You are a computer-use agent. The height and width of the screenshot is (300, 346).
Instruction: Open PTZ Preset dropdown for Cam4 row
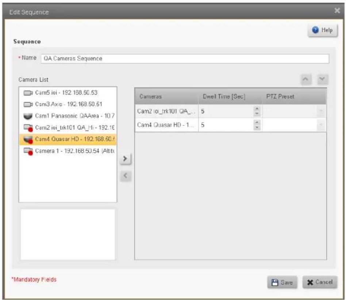click(321, 125)
